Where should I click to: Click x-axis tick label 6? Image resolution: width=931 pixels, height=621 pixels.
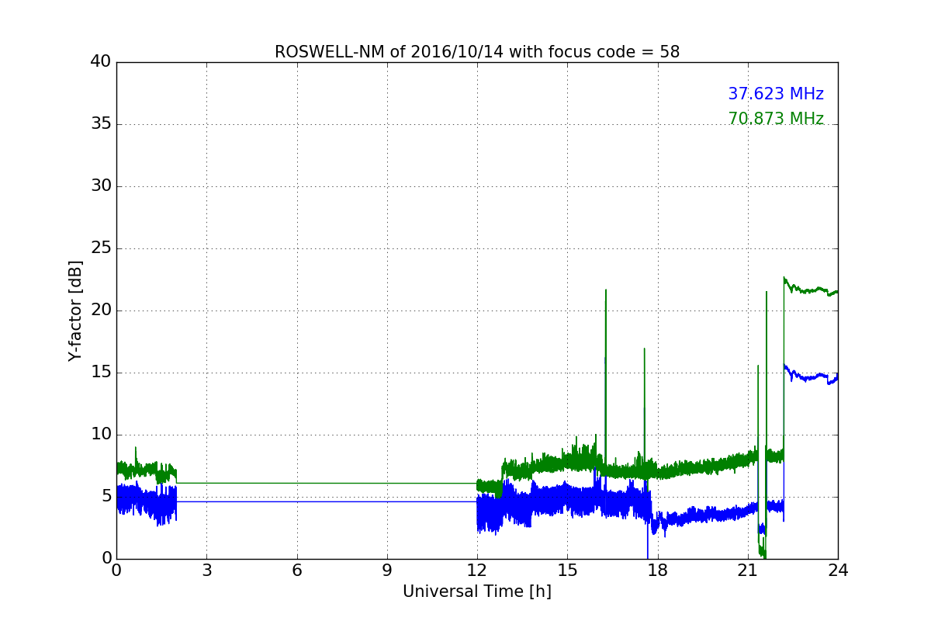[296, 571]
